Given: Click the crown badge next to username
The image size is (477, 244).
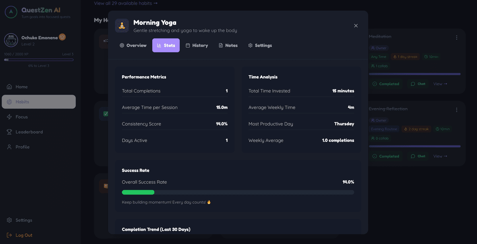Looking at the screenshot, I should (x=62, y=37).
